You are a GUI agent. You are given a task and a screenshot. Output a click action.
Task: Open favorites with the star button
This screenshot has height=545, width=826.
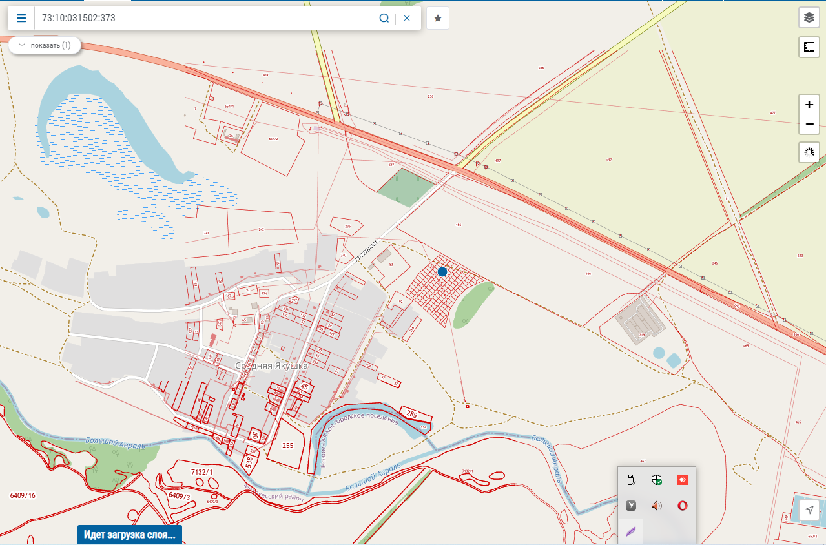(438, 18)
